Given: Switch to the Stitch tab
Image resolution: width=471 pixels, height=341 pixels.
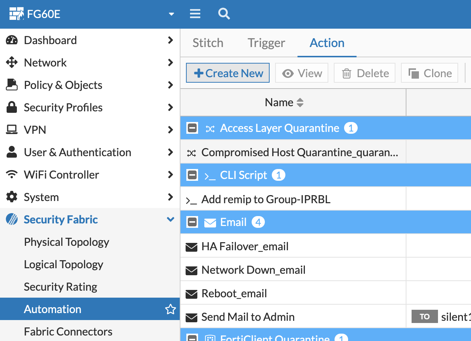Looking at the screenshot, I should point(208,43).
